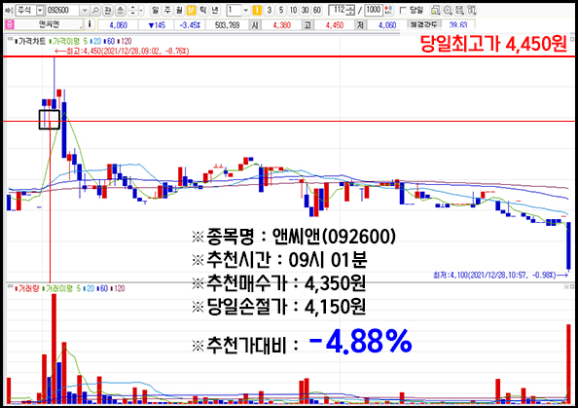Click the stock code field showing 092600
This screenshot has width=578, height=408.
point(62,11)
